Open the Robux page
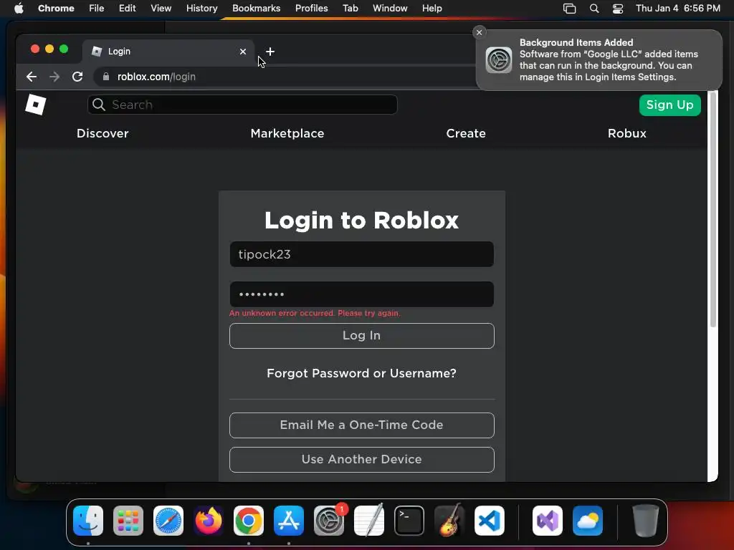734x550 pixels. (x=626, y=133)
